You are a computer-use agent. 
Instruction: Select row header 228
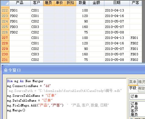[5, 43]
